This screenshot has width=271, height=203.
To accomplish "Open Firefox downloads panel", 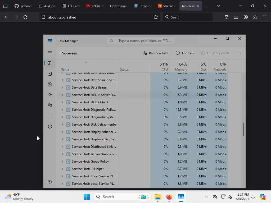I will click(236, 17).
